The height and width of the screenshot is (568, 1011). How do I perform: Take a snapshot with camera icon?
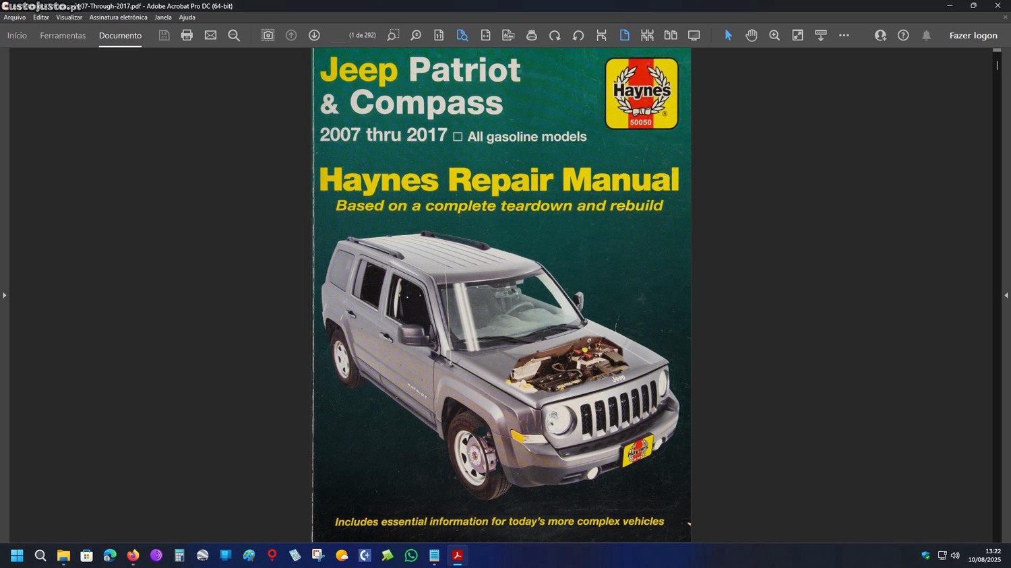(268, 35)
